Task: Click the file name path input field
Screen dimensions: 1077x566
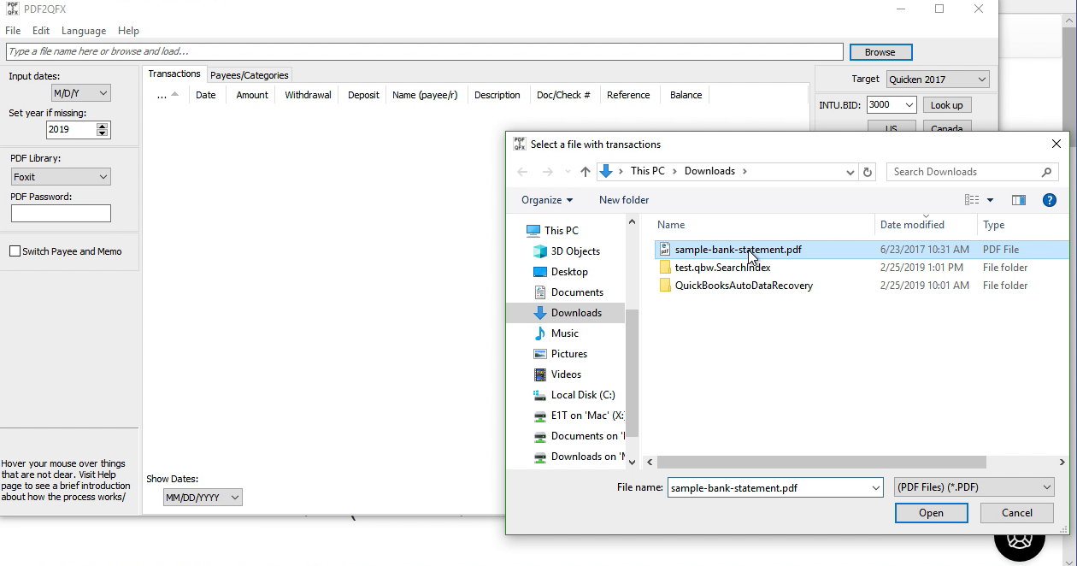Action: pos(425,51)
